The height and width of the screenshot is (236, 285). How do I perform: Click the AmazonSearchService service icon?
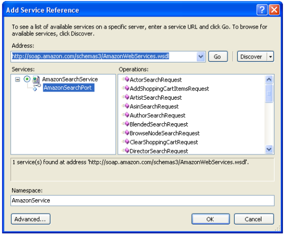point(36,79)
